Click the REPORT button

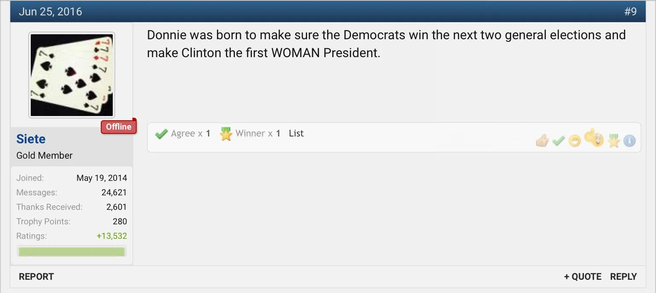pos(36,277)
